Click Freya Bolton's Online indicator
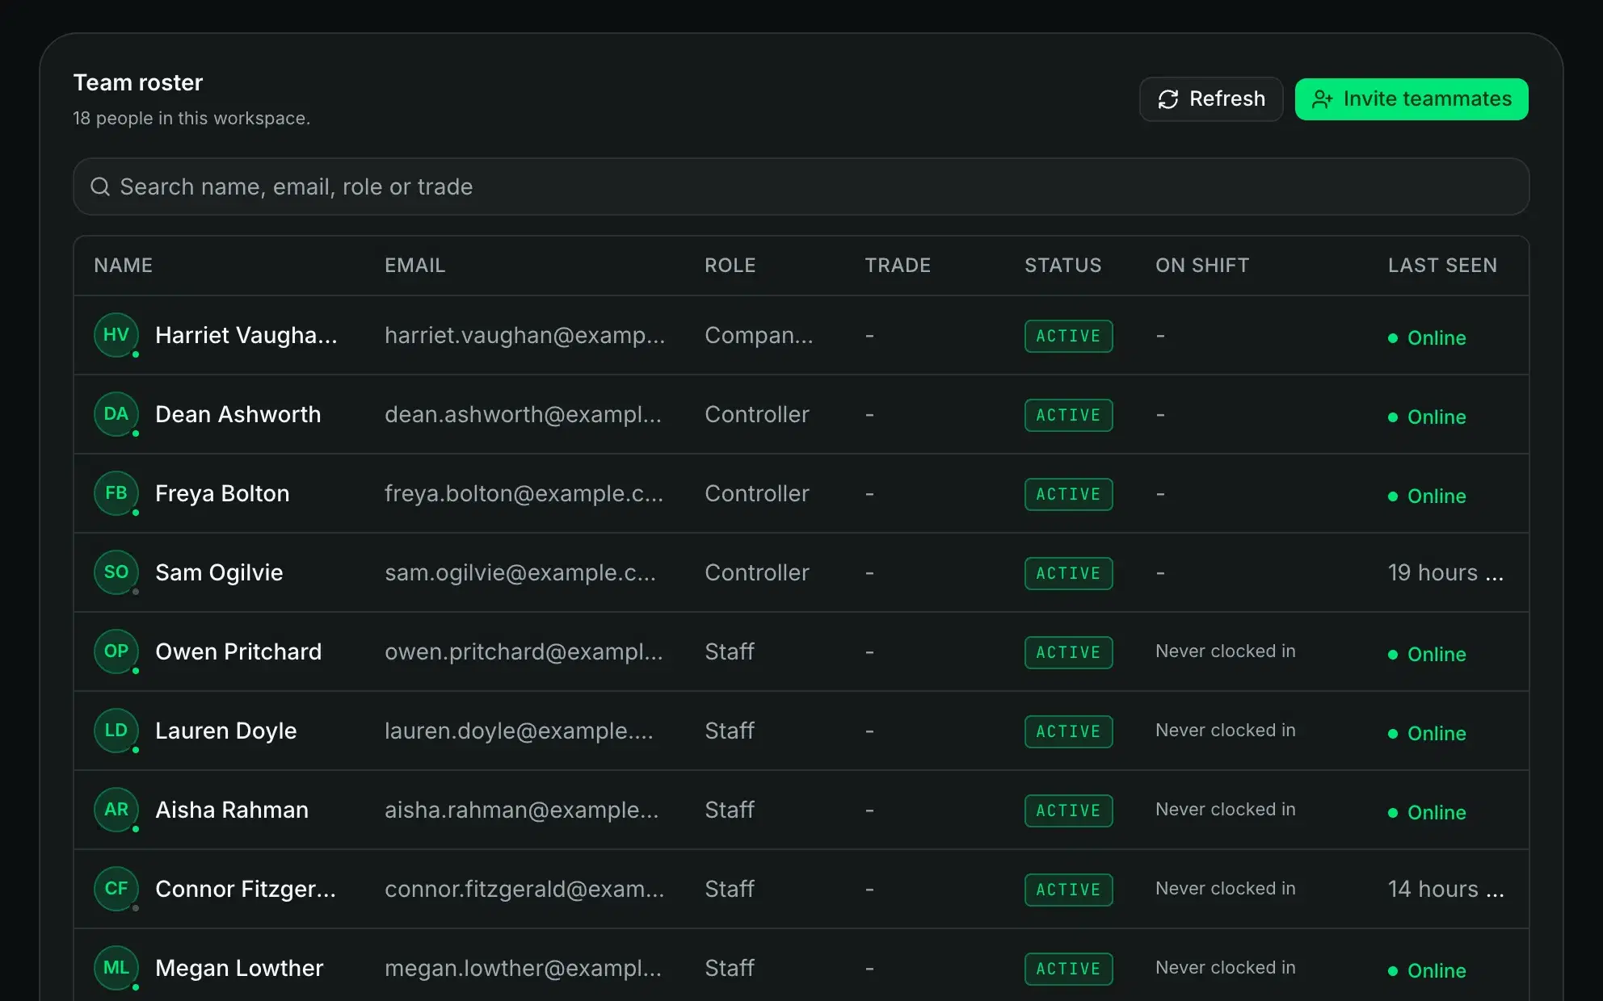Viewport: 1603px width, 1001px height. [1427, 496]
